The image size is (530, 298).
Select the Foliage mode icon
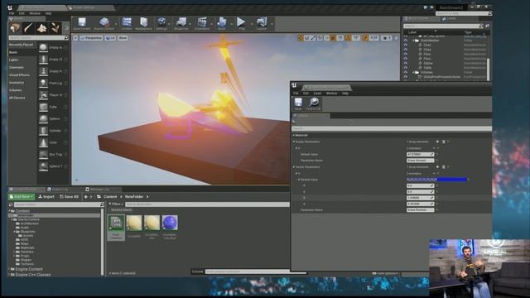click(55, 27)
